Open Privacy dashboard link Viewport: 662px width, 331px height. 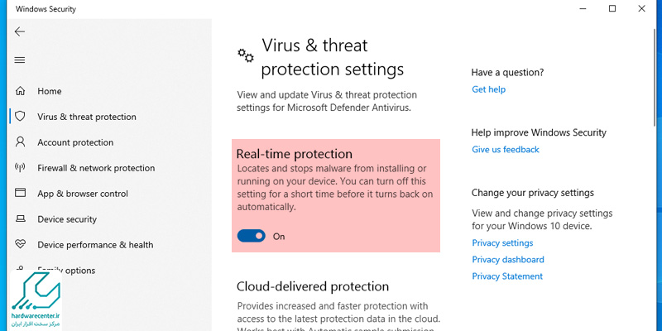[508, 260]
